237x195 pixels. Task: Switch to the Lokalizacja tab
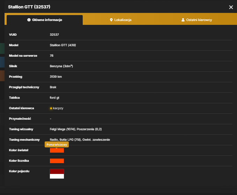pos(121,20)
